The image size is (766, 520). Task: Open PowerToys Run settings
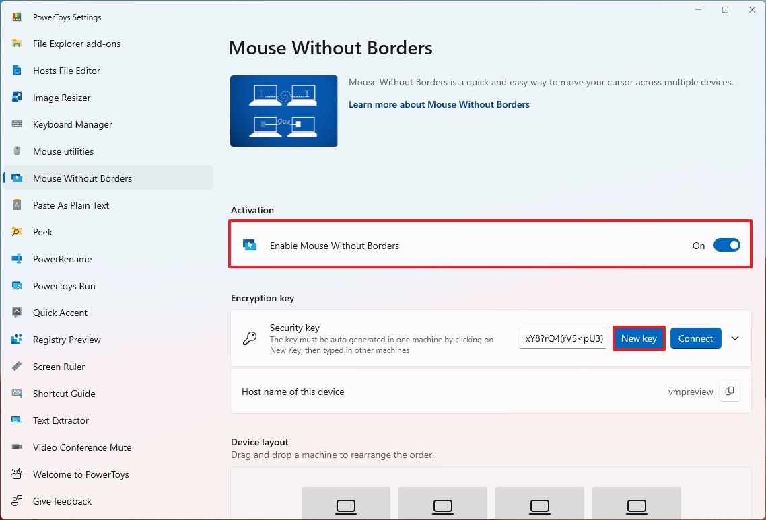[64, 286]
